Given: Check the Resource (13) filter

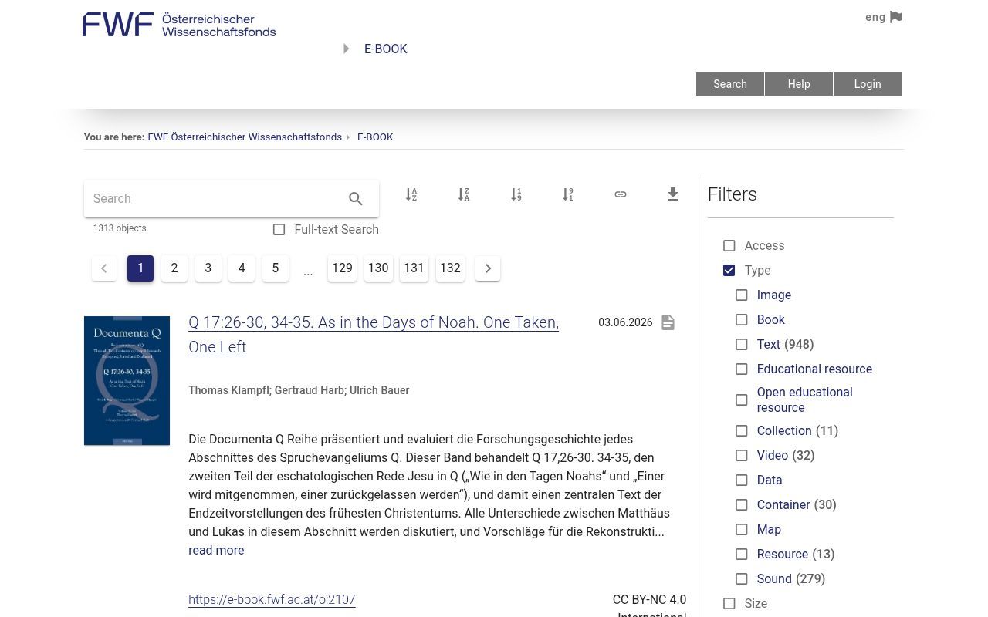Looking at the screenshot, I should pos(742,555).
